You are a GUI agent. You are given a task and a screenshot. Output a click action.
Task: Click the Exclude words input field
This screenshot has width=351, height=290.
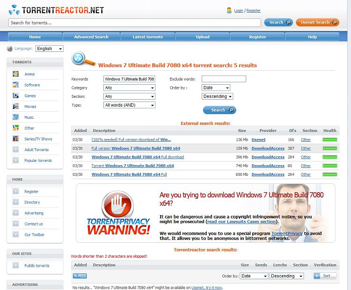point(224,79)
